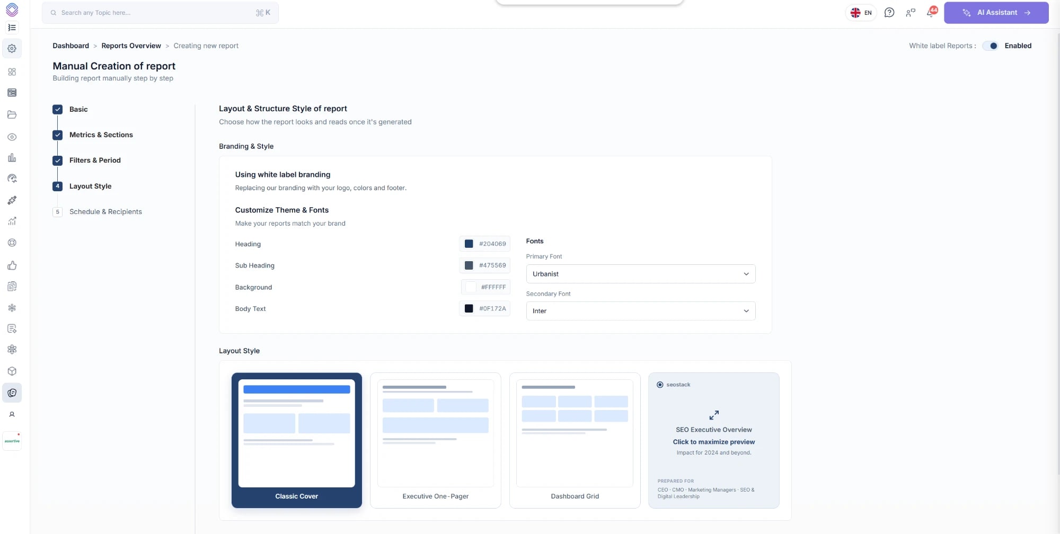Open the bar chart icon in sidebar
This screenshot has width=1060, height=534.
click(x=12, y=158)
